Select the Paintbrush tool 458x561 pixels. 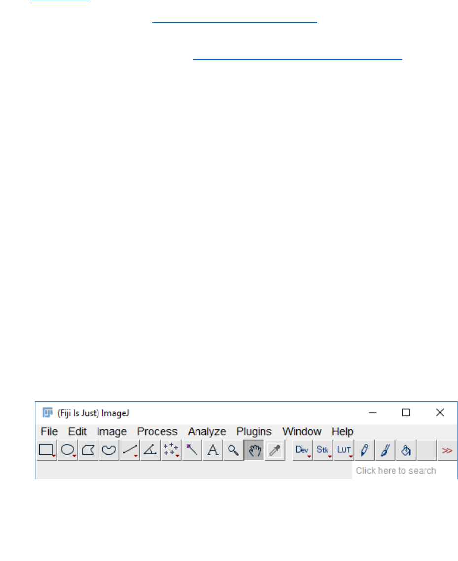386,450
